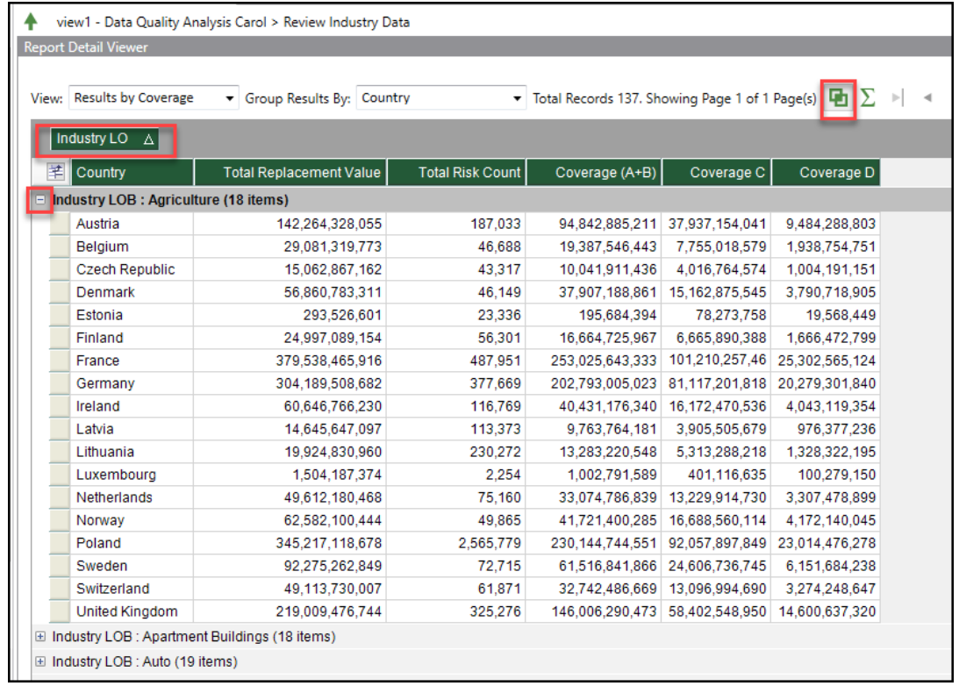Click the United Kingdom row selector box
Screen dimensions: 959x686
(59, 611)
